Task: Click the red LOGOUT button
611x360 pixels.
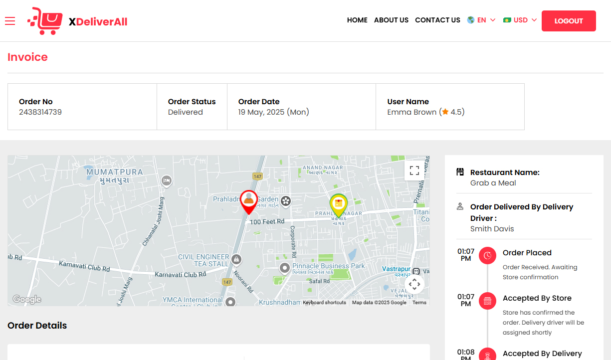Action: tap(569, 21)
